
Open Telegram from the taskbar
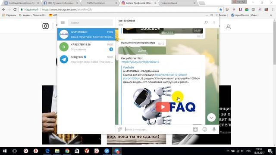(x=117, y=151)
